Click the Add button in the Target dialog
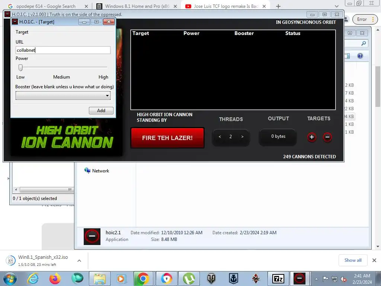 pos(101,110)
